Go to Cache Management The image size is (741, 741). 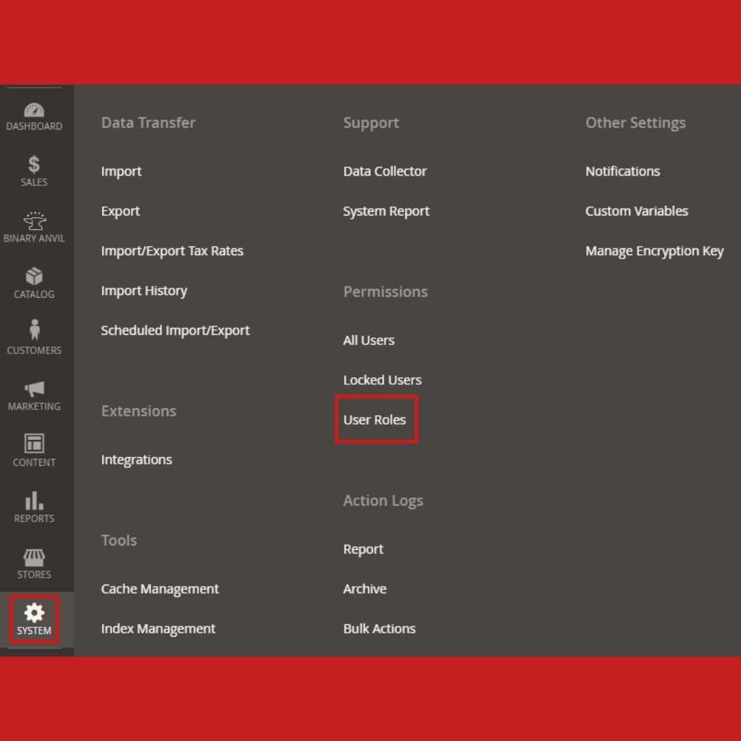click(160, 589)
